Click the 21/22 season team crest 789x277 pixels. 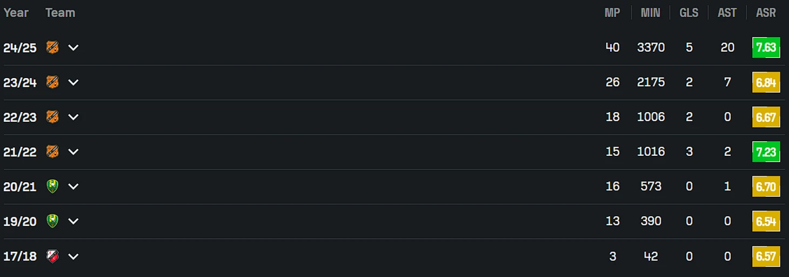point(52,151)
